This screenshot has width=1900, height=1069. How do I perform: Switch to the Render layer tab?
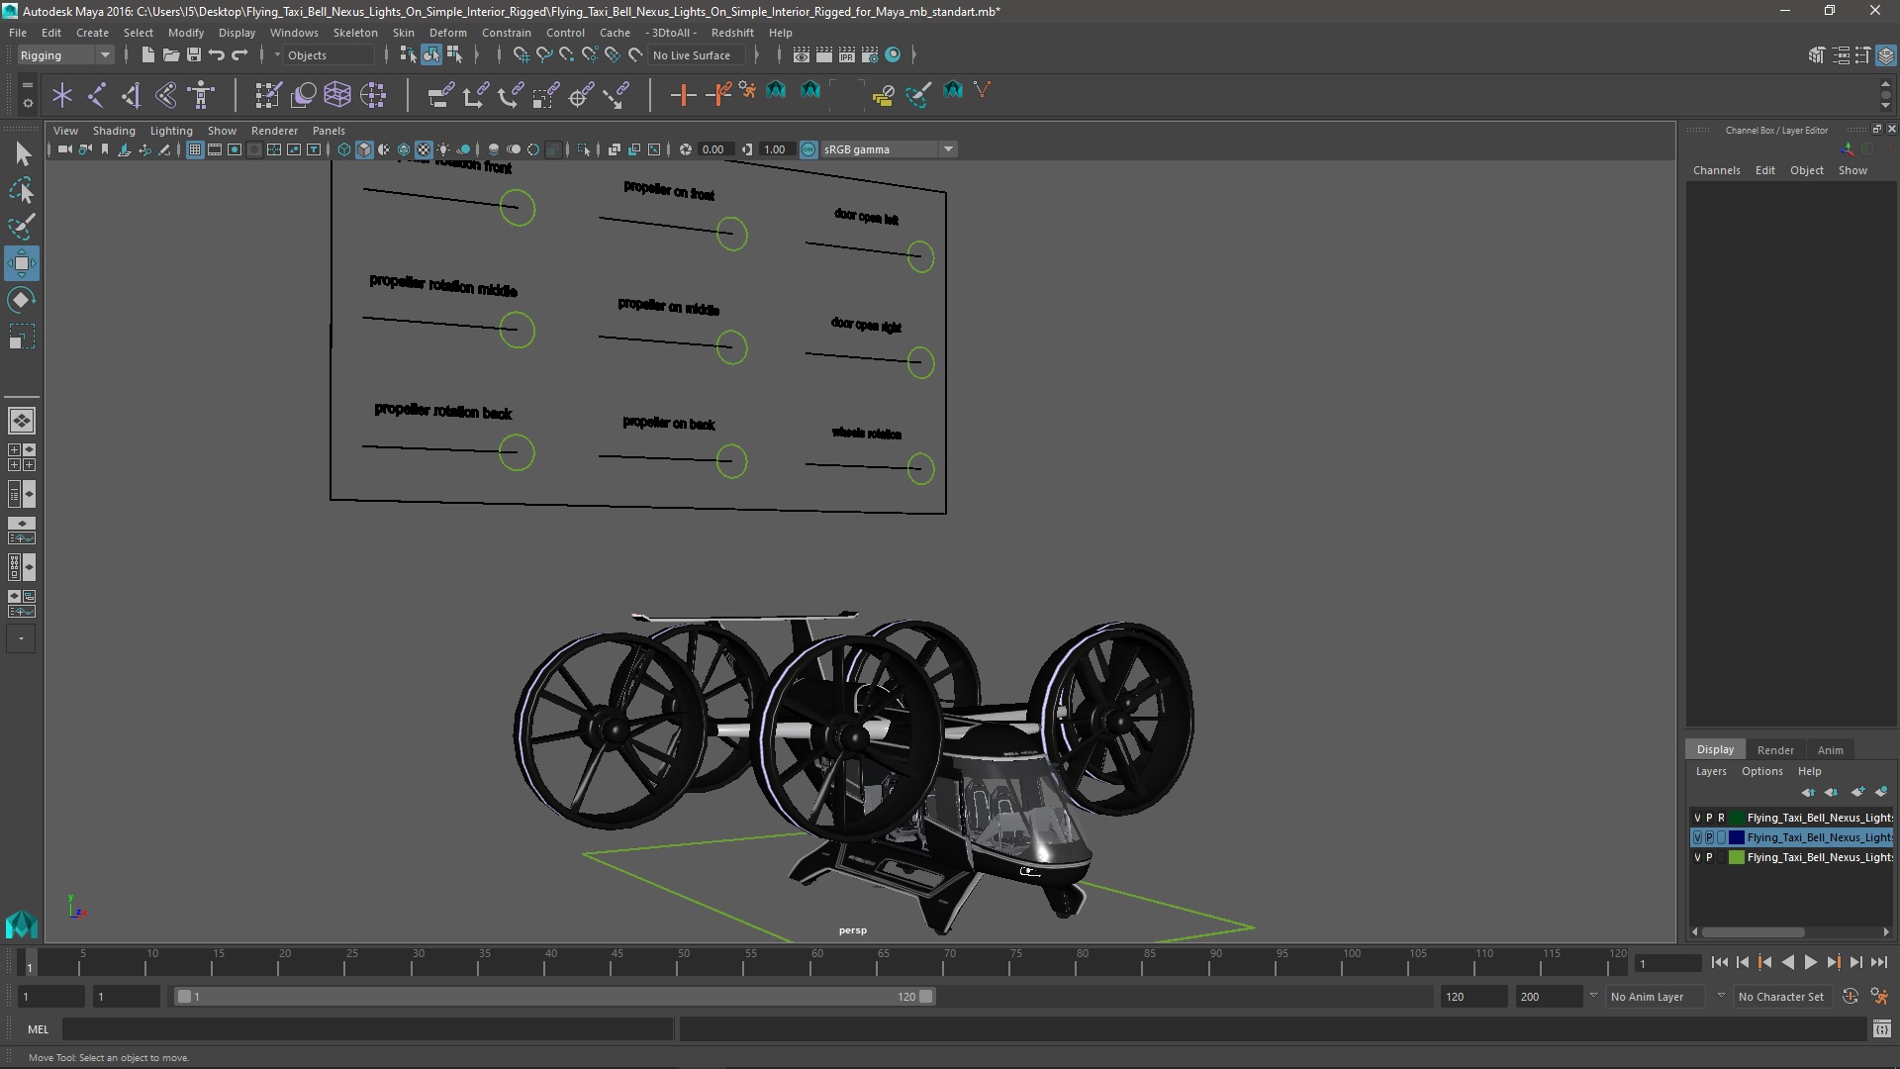pos(1775,750)
